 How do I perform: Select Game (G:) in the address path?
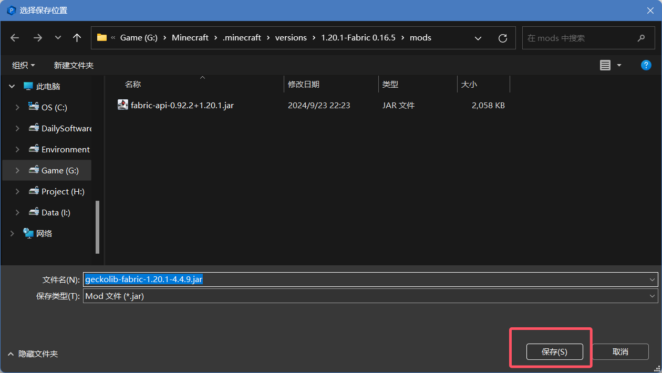click(139, 38)
